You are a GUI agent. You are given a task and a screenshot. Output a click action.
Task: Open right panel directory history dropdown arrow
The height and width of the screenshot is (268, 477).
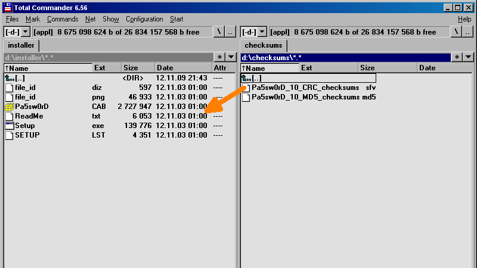[x=468, y=57]
